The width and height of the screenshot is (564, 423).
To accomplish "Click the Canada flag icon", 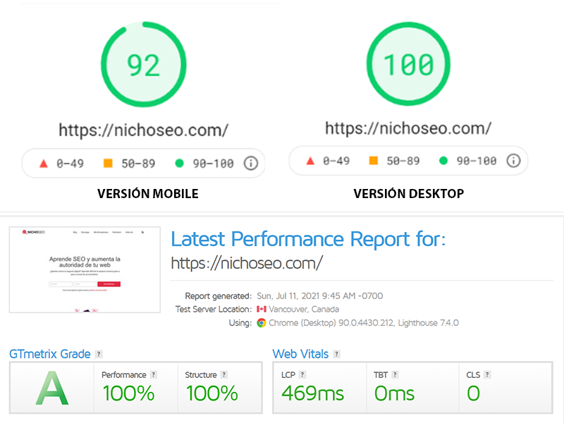I will 262,309.
